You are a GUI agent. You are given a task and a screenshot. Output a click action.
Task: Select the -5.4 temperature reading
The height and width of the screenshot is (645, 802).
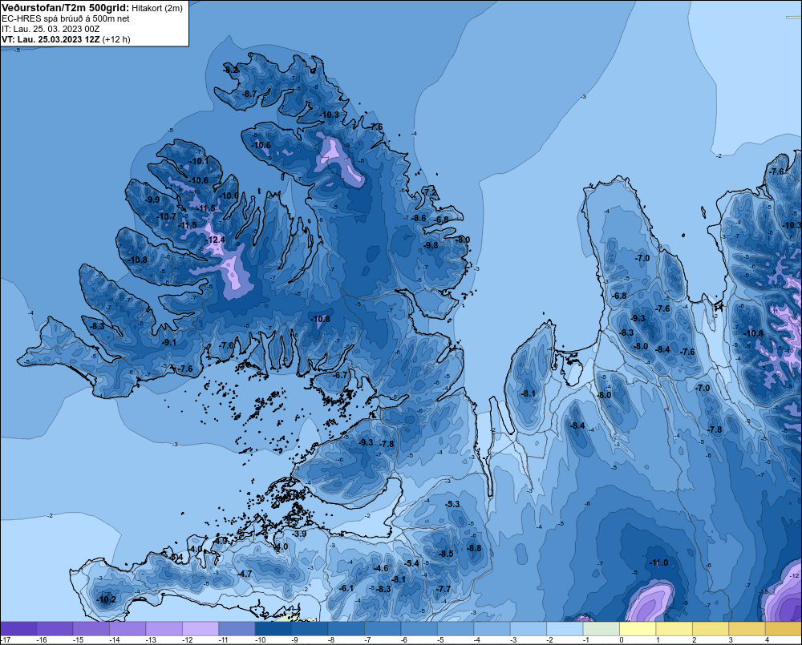coord(411,563)
